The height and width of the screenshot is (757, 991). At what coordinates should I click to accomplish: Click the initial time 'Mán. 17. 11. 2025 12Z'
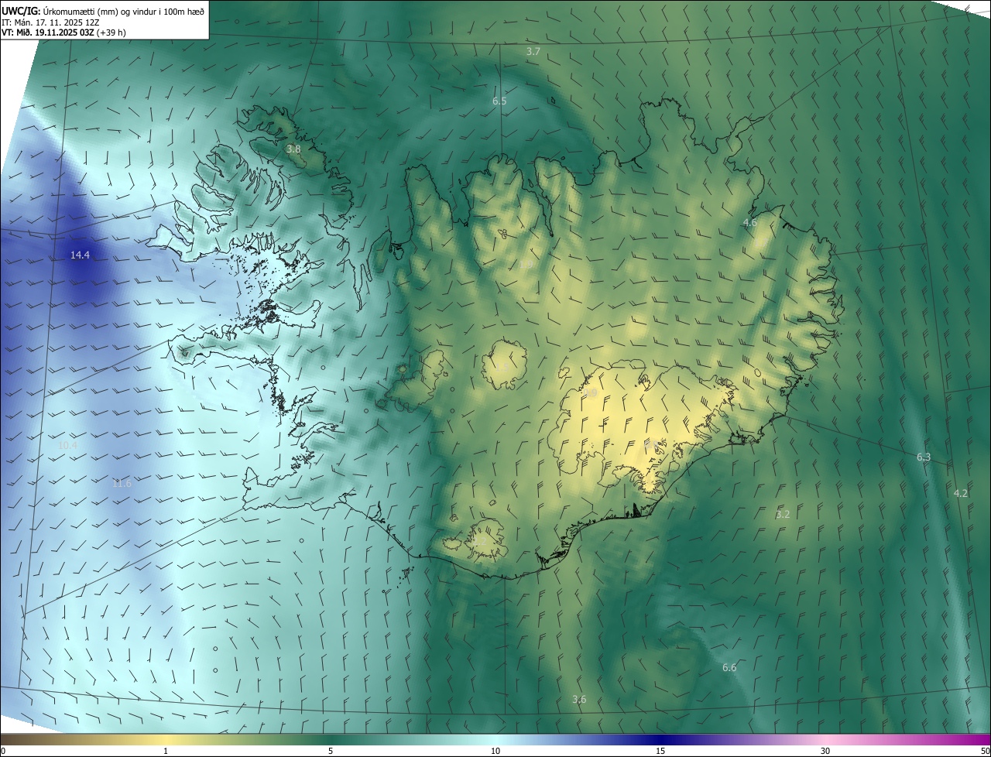pyautogui.click(x=57, y=22)
